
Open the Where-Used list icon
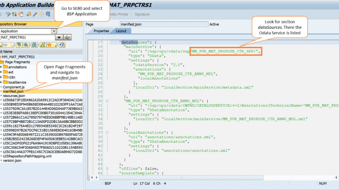[x=29, y=14]
